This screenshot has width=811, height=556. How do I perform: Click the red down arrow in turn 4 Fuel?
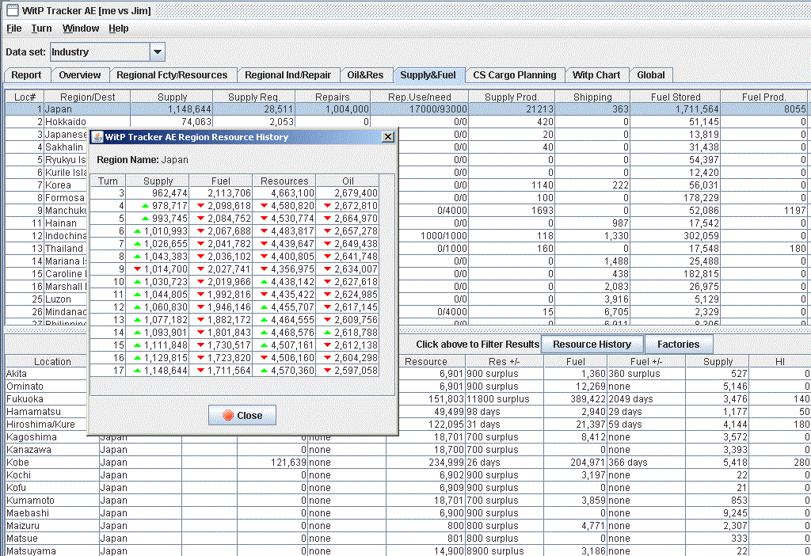[x=201, y=206]
